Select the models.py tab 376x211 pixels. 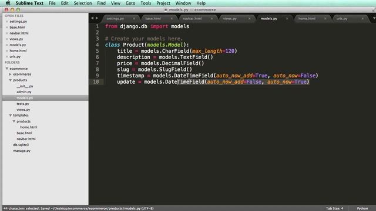pos(269,18)
